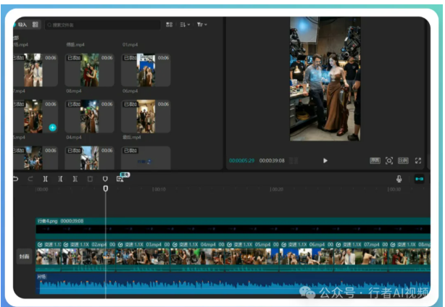This screenshot has height=307, width=445.
Task: Toggle the teal main-track magnet button
Action: [419, 179]
